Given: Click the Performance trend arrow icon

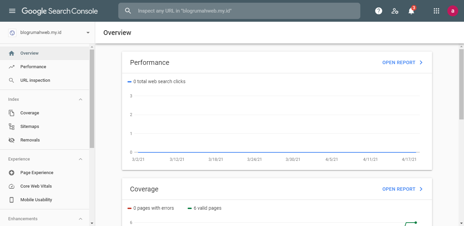Looking at the screenshot, I should tap(12, 67).
